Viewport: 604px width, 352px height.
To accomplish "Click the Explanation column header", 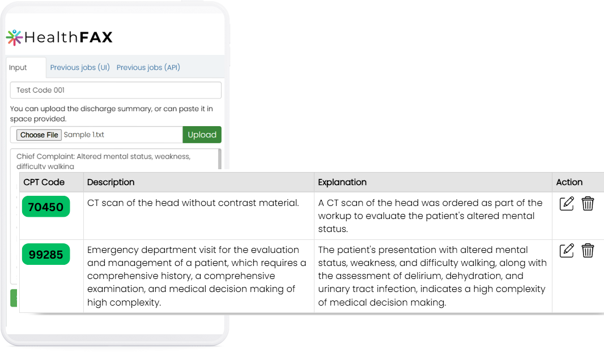I will (x=342, y=182).
